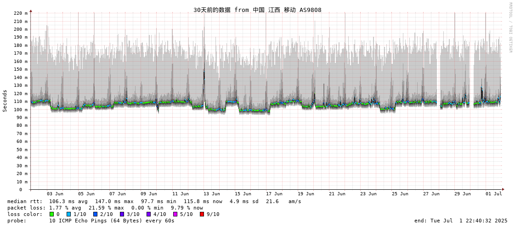Click the loss color legend label

pos(25,214)
